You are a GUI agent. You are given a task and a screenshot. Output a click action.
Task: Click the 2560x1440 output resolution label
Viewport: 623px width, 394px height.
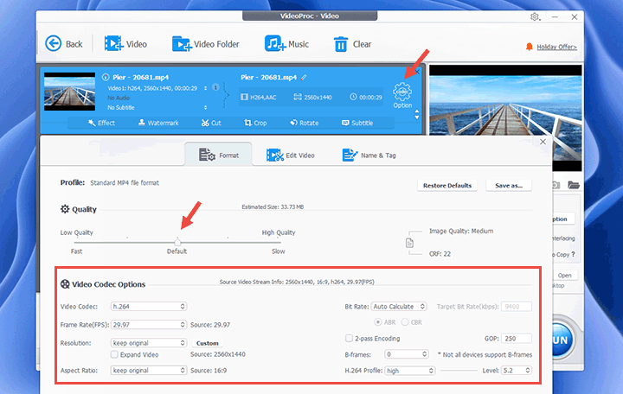click(312, 98)
